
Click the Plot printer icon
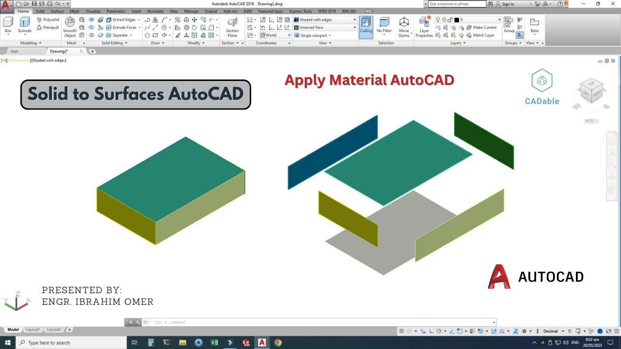point(49,4)
